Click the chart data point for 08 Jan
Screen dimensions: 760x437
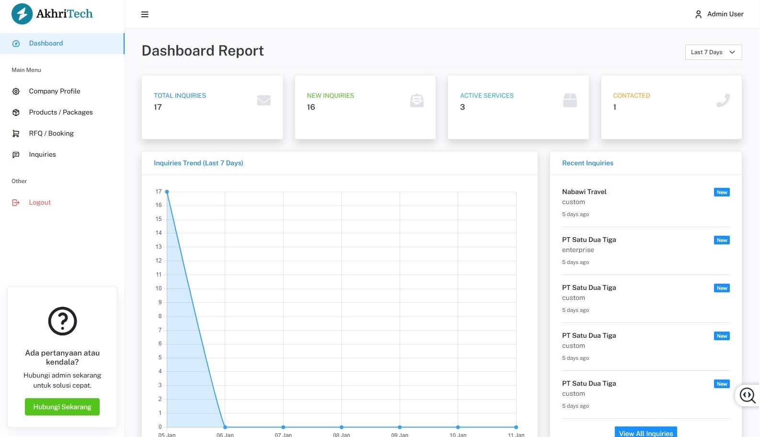pos(341,427)
